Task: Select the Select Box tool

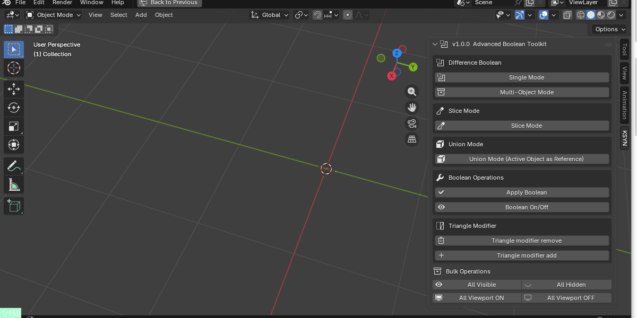Action: click(14, 50)
